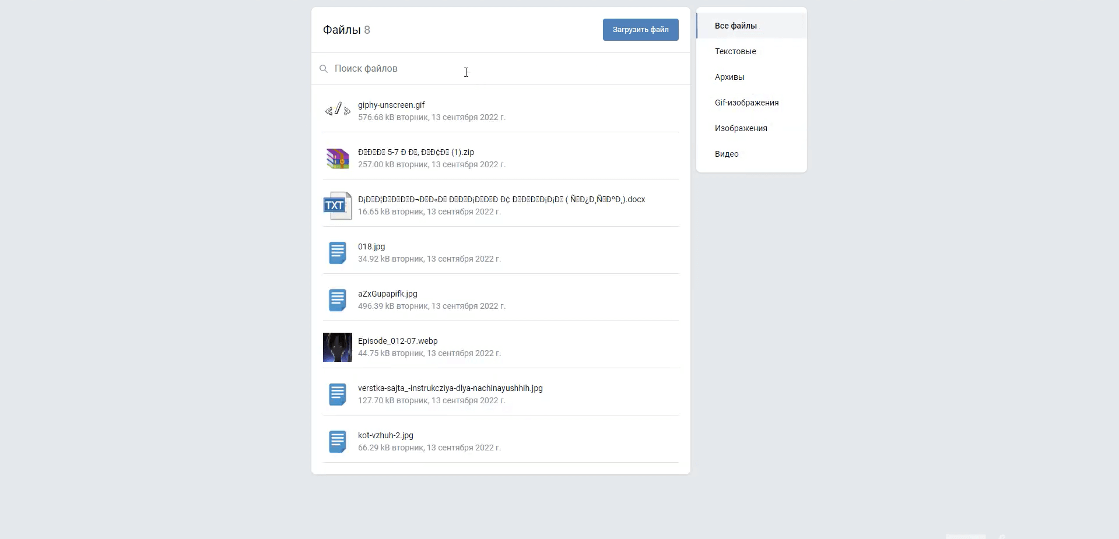This screenshot has width=1119, height=539.
Task: Select the Видео filter
Action: 752,154
